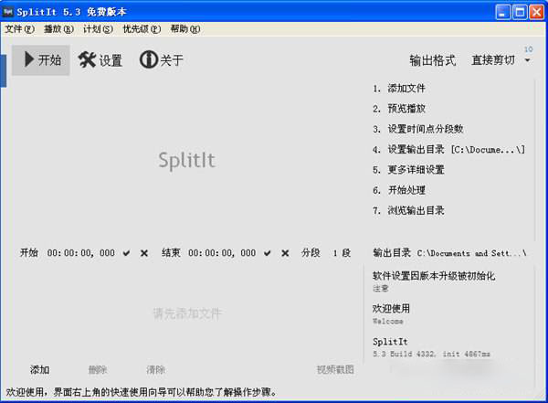Image resolution: width=548 pixels, height=403 pixels.
Task: Confirm start time with its checkmark icon
Action: tap(127, 253)
